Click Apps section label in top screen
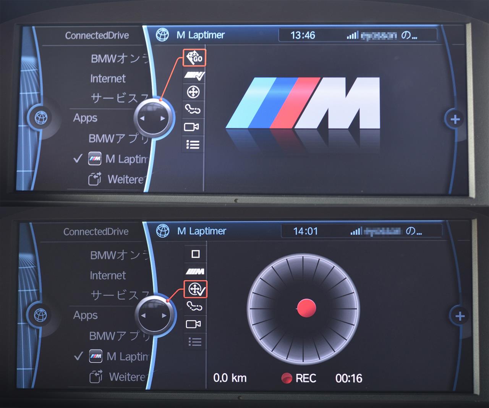 click(85, 118)
